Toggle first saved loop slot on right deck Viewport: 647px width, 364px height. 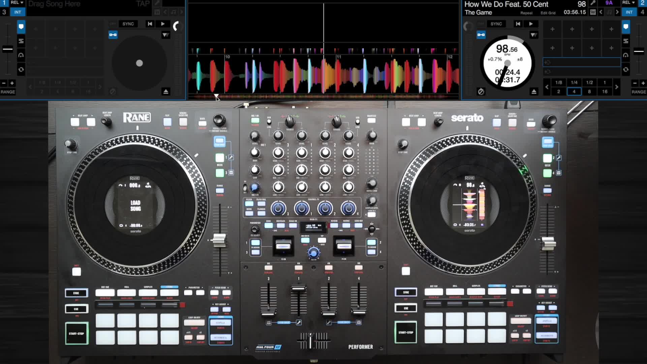(582, 62)
